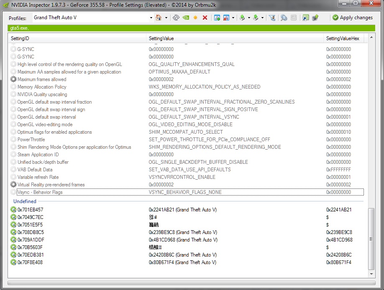Click the window shortcut toolbar icon
Screen dimensions: 384x290
[306, 18]
